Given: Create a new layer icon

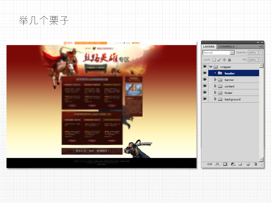Looking at the screenshot, I should point(248,164).
